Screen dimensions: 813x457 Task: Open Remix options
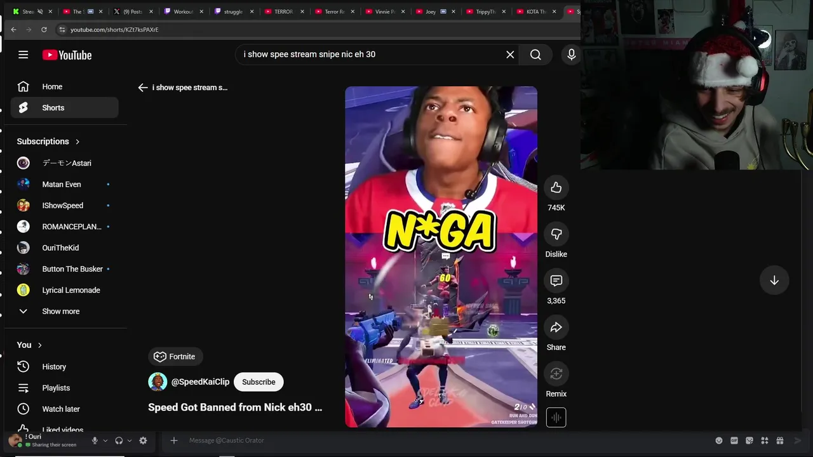556,374
